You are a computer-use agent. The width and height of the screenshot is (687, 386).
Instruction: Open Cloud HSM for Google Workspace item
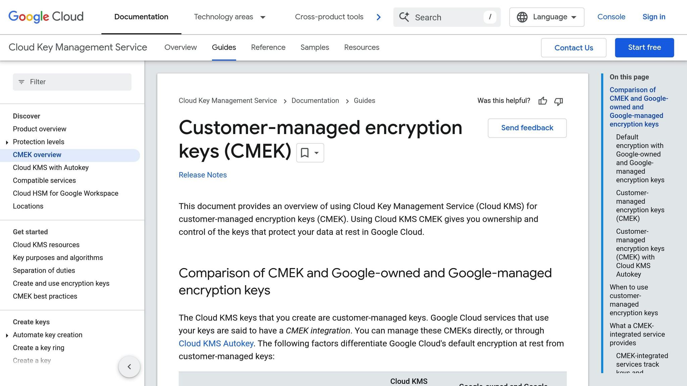(x=65, y=193)
